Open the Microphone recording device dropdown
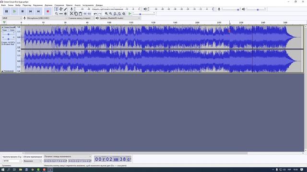Image resolution: width=307 pixels, height=172 pixels. (x=47, y=18)
